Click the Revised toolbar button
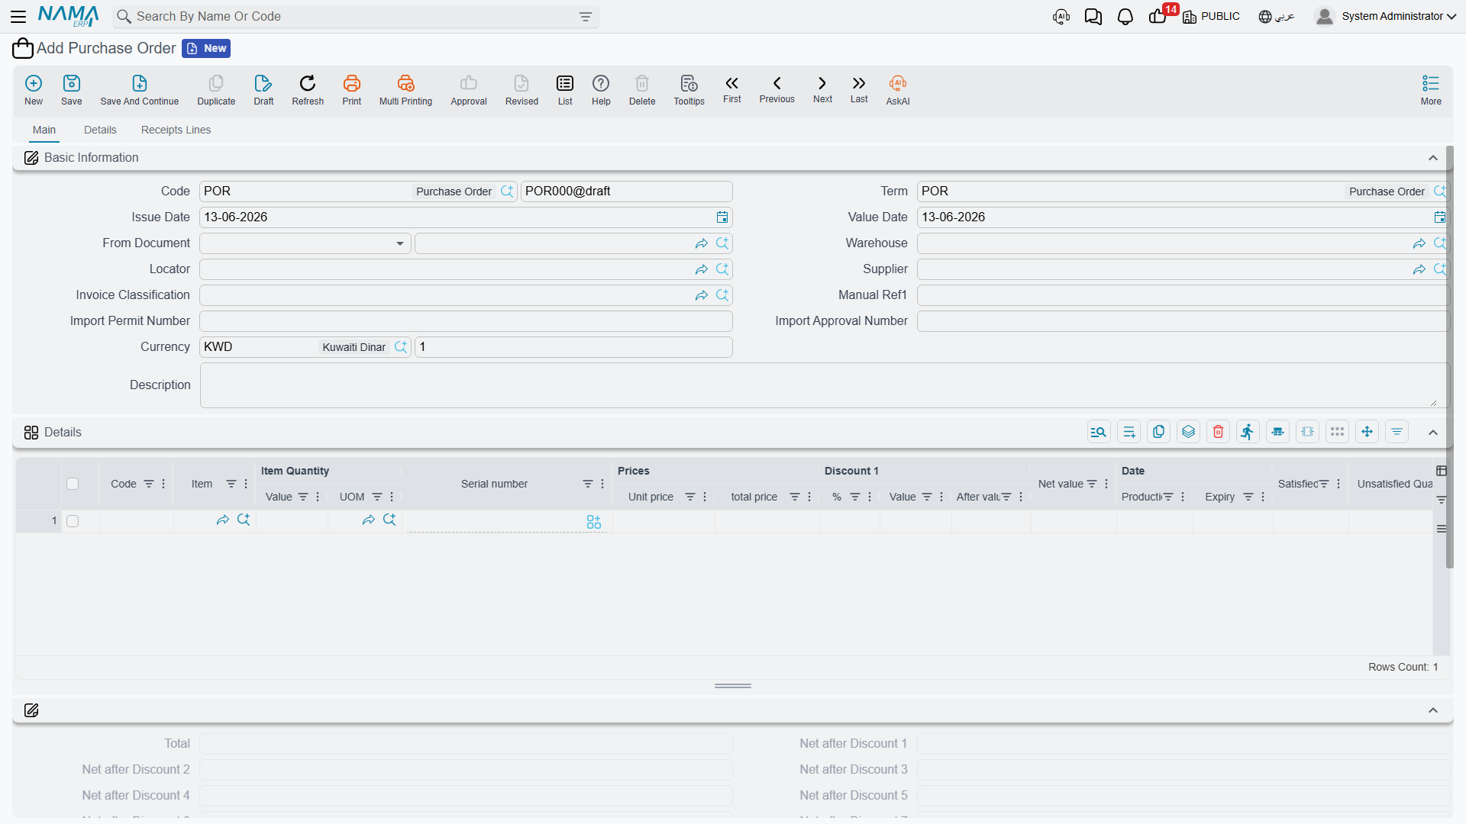This screenshot has height=824, width=1466. click(521, 90)
